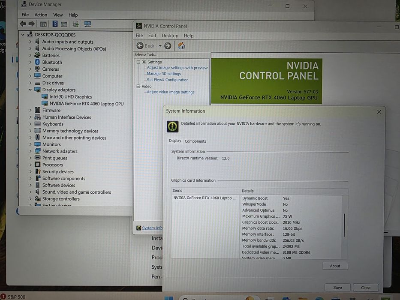Click the Memory bandwidth 256.03 GB/s value

(293, 240)
